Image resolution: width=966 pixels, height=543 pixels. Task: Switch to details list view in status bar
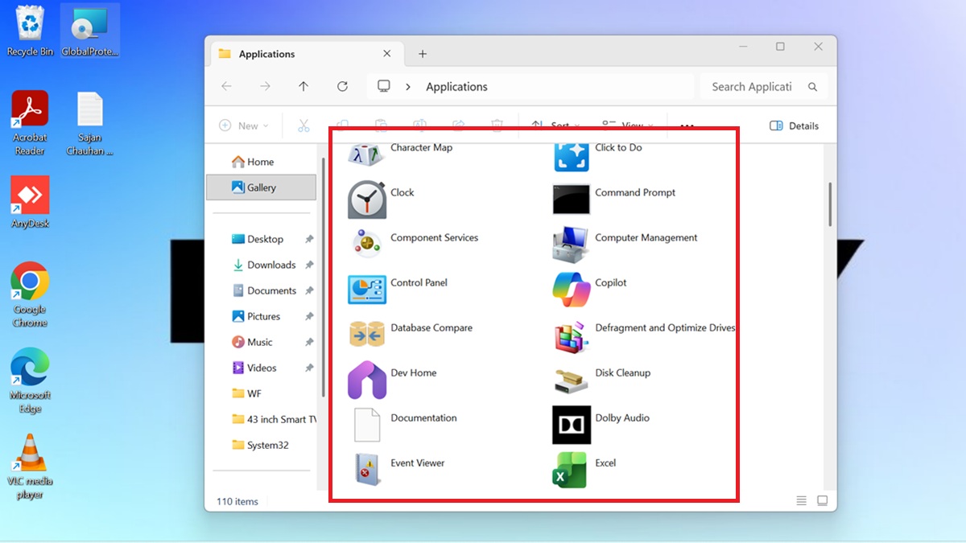pos(801,500)
